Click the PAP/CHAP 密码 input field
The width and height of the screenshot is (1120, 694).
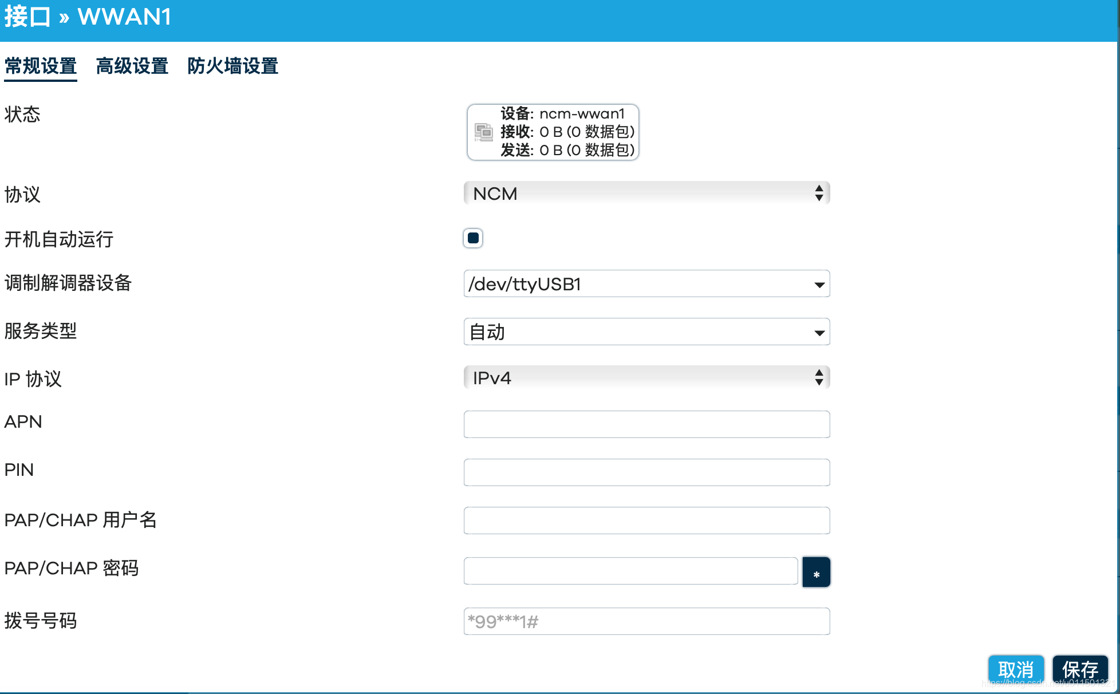pos(630,571)
